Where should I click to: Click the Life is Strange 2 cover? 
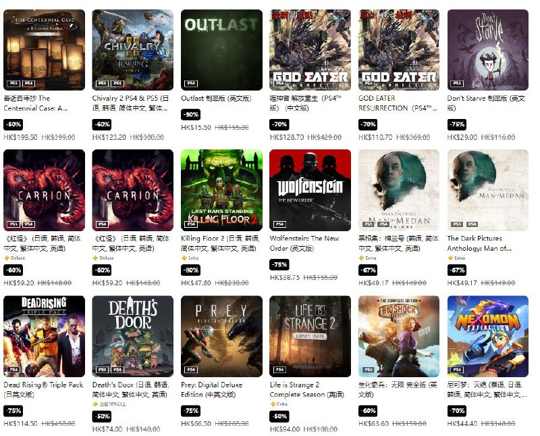tap(310, 337)
